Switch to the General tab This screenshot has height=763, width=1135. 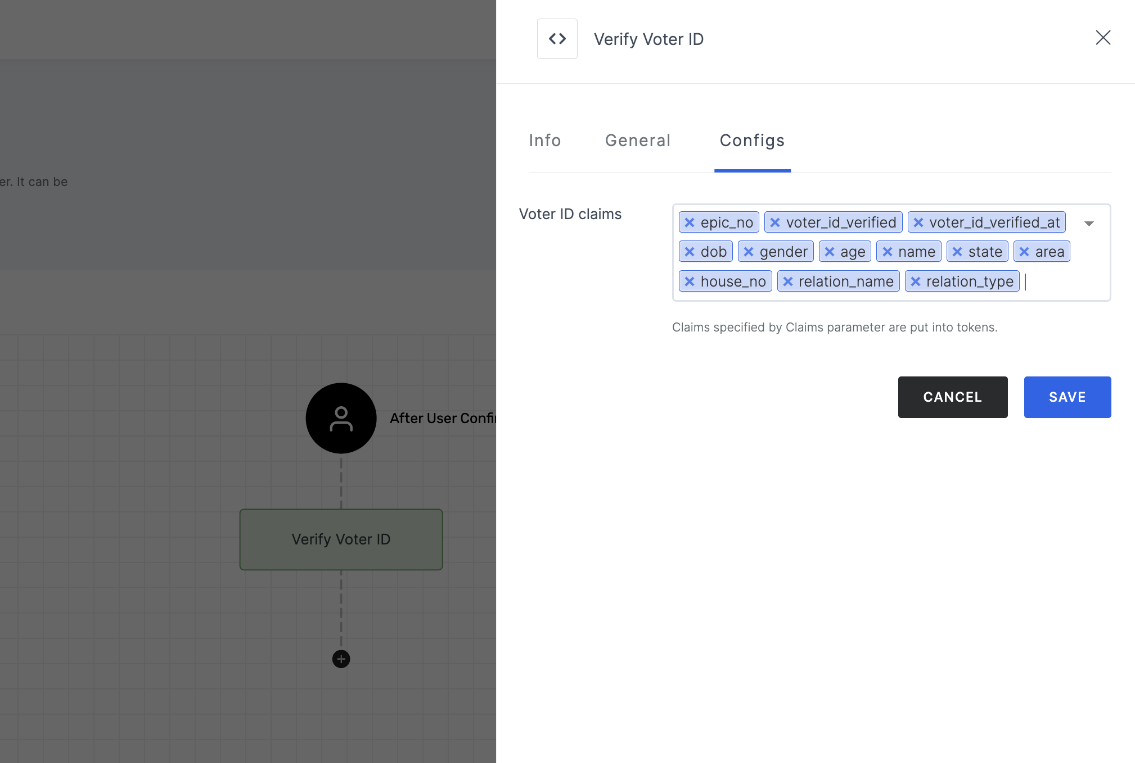(638, 140)
